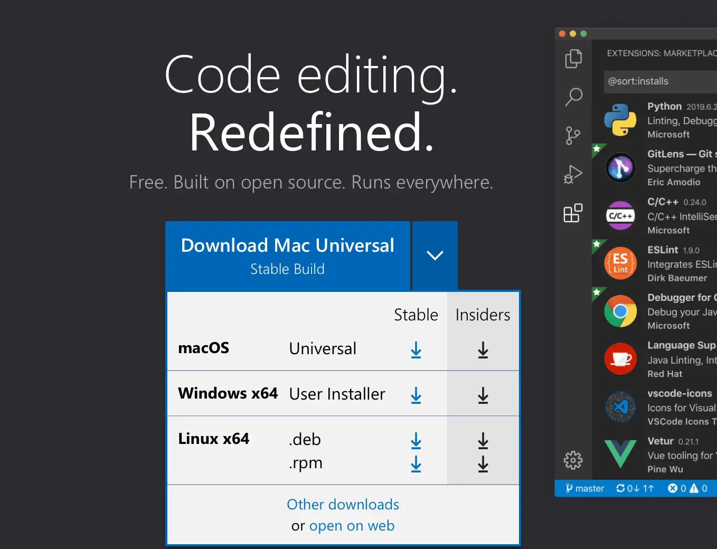This screenshot has height=549, width=717.
Task: Download Linux .rpm Stable arrow
Action: 416,464
